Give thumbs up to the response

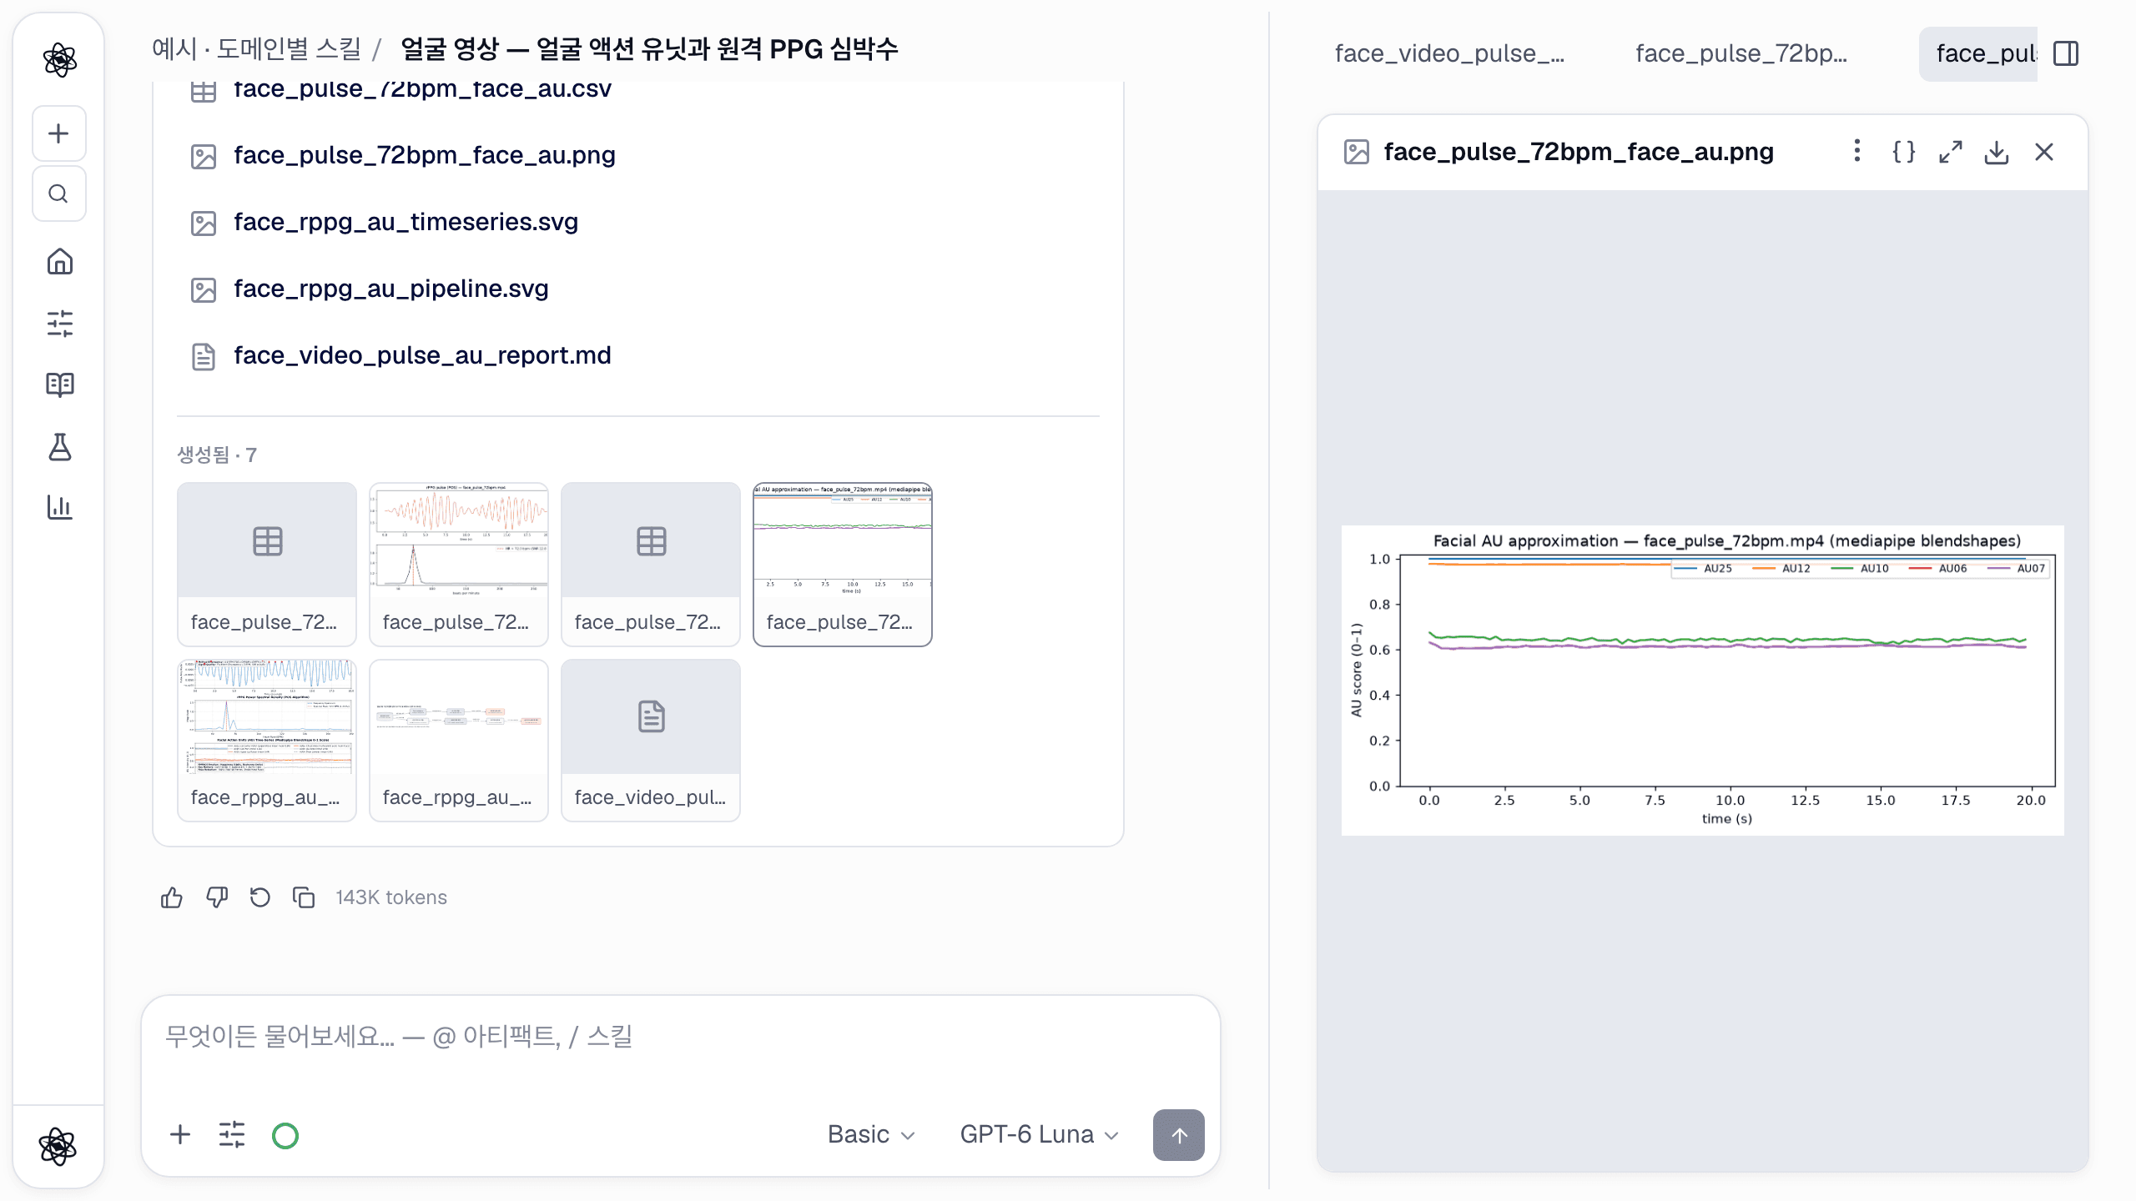click(x=172, y=897)
